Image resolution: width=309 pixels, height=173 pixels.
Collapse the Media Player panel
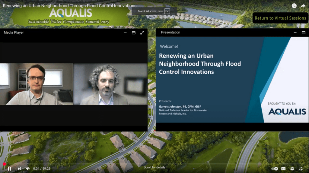[x=125, y=33]
